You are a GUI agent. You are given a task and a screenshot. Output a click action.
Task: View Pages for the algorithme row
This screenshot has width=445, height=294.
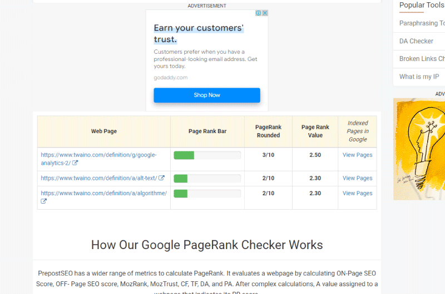357,193
